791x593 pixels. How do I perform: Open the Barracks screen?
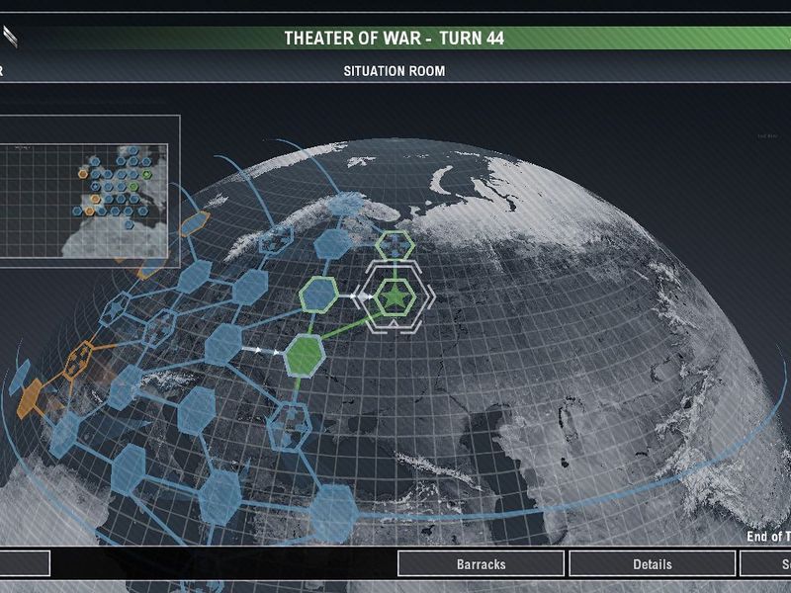[x=481, y=563]
